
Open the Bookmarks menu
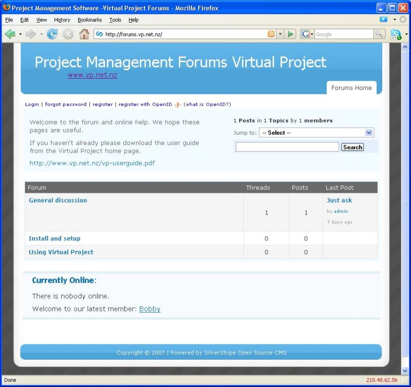pos(89,20)
